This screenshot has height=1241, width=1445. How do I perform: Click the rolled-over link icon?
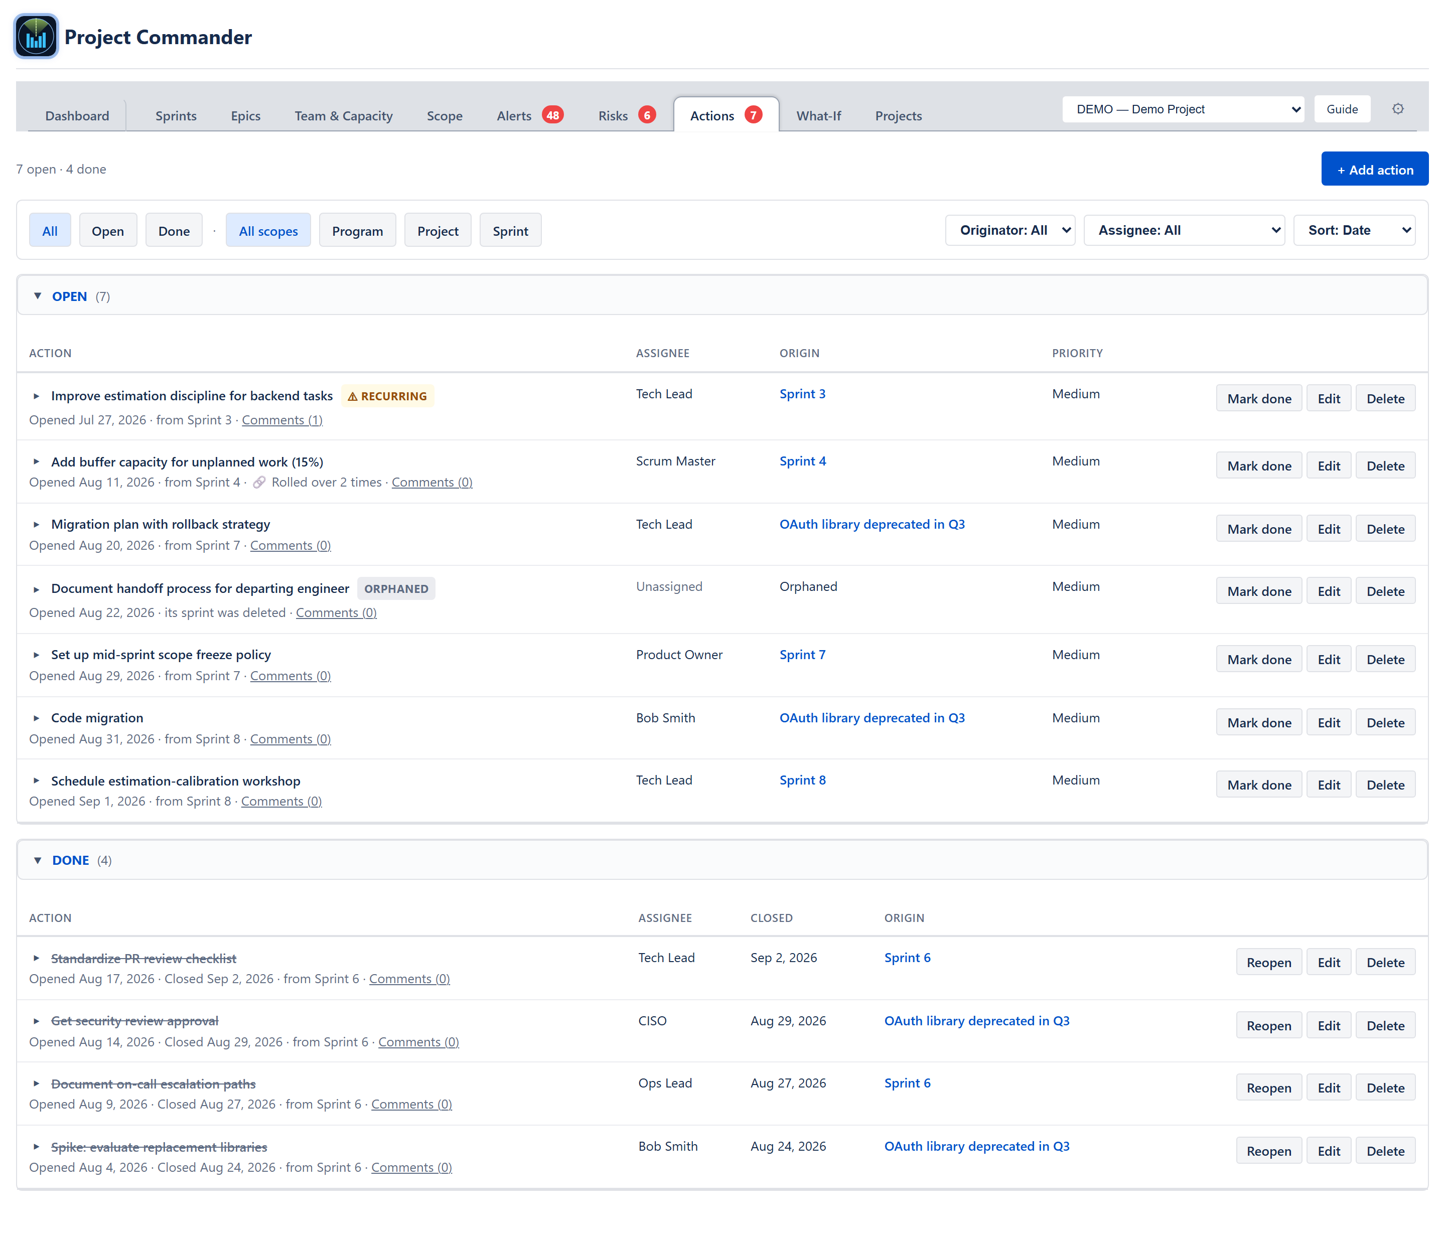[259, 483]
